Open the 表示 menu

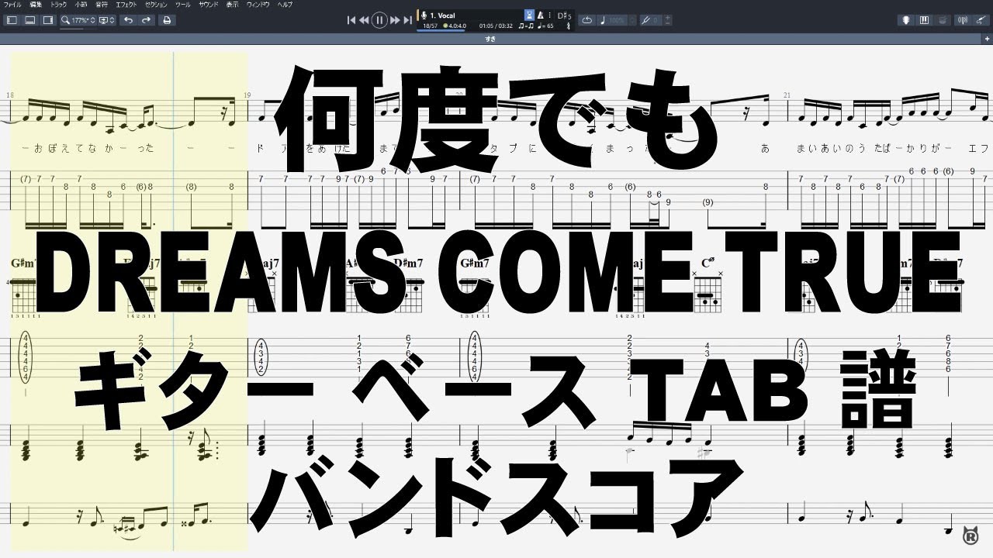click(x=233, y=5)
